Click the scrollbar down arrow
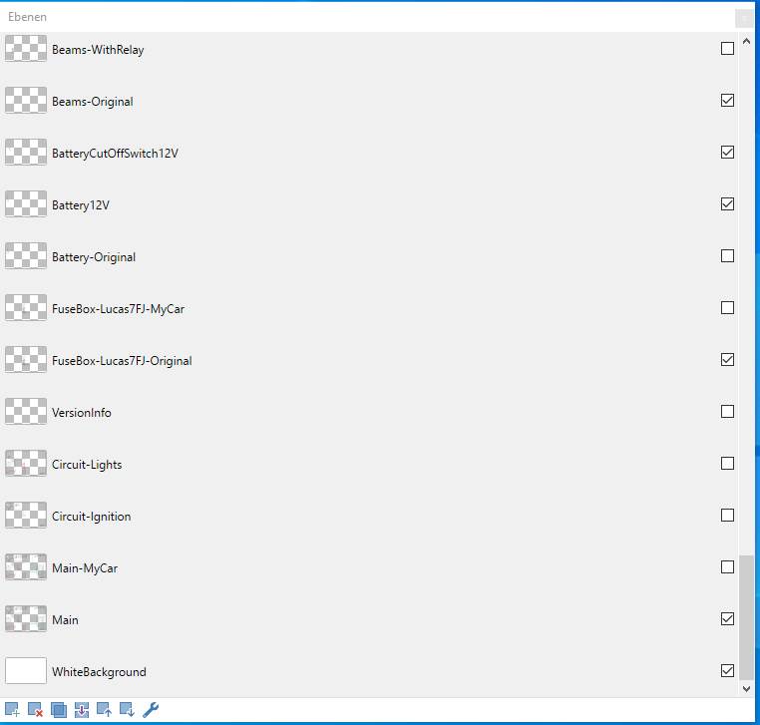This screenshot has width=760, height=725. coord(747,688)
